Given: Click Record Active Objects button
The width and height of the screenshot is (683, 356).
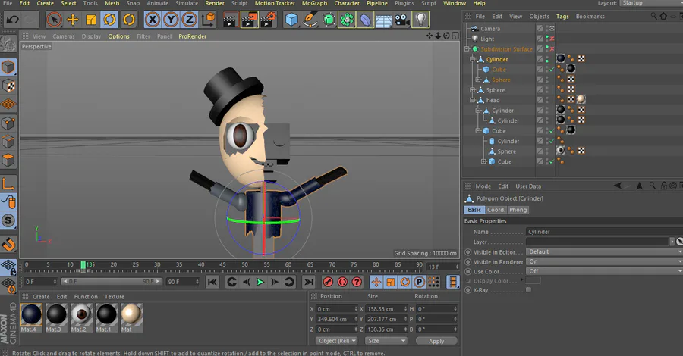Looking at the screenshot, I should click(328, 282).
